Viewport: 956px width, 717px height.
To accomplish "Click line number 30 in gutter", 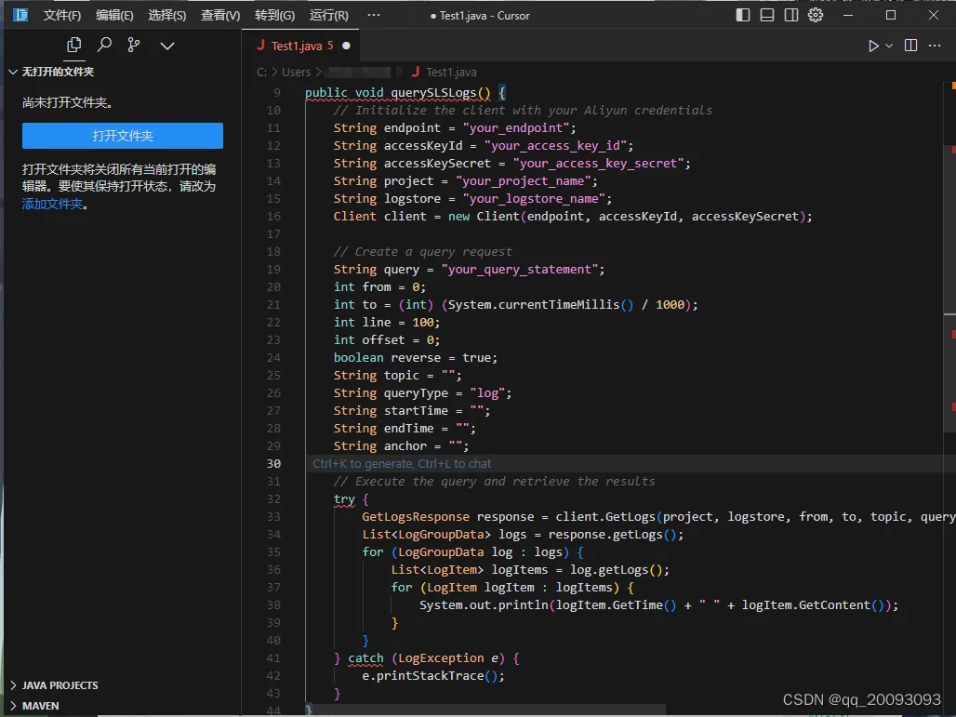I will pyautogui.click(x=273, y=463).
